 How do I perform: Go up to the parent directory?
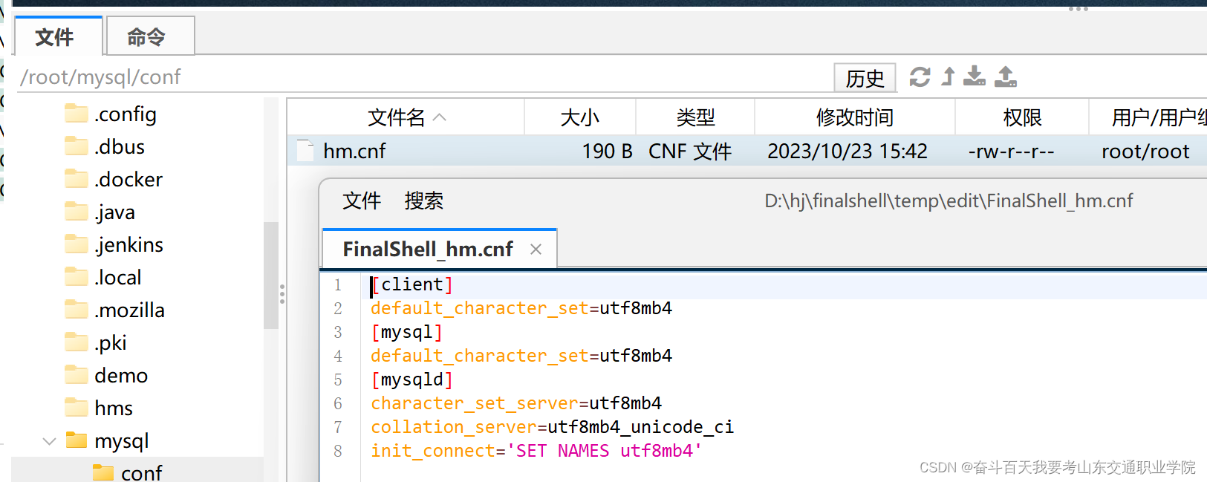948,76
